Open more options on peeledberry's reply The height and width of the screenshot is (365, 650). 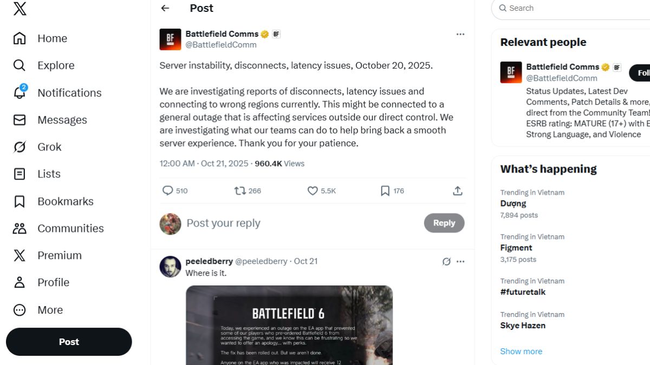coord(460,262)
